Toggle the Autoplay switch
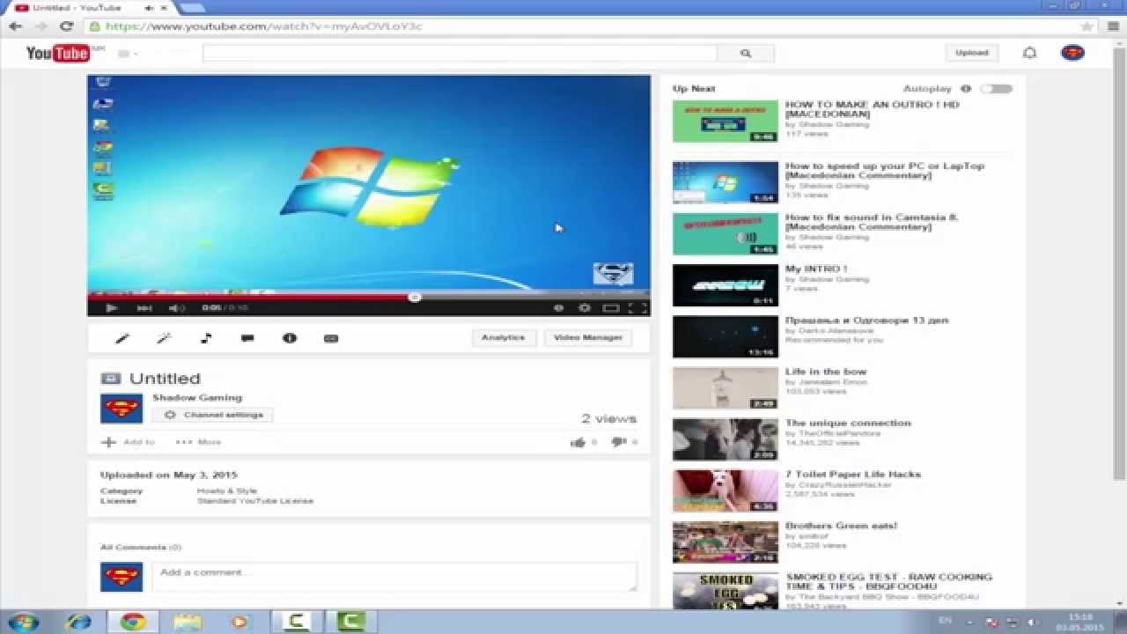This screenshot has width=1127, height=634. click(x=997, y=89)
